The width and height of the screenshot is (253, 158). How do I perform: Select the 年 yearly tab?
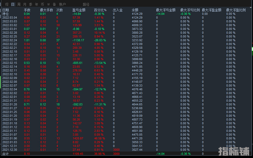(x=36, y=4)
